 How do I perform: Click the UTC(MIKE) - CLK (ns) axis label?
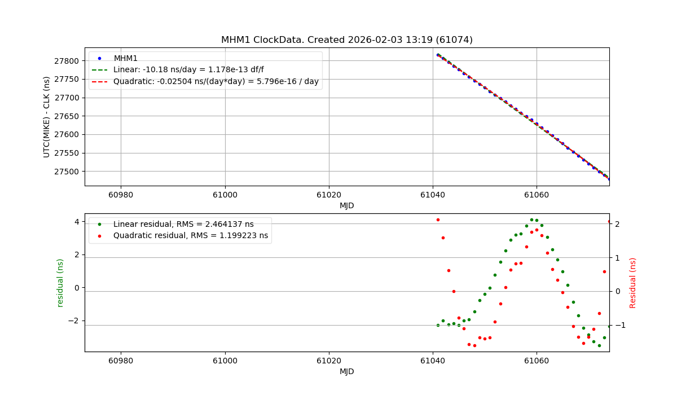coord(47,117)
